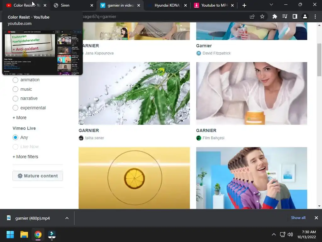This screenshot has height=242, width=322.
Task: Click Show all downloads
Action: (x=298, y=218)
